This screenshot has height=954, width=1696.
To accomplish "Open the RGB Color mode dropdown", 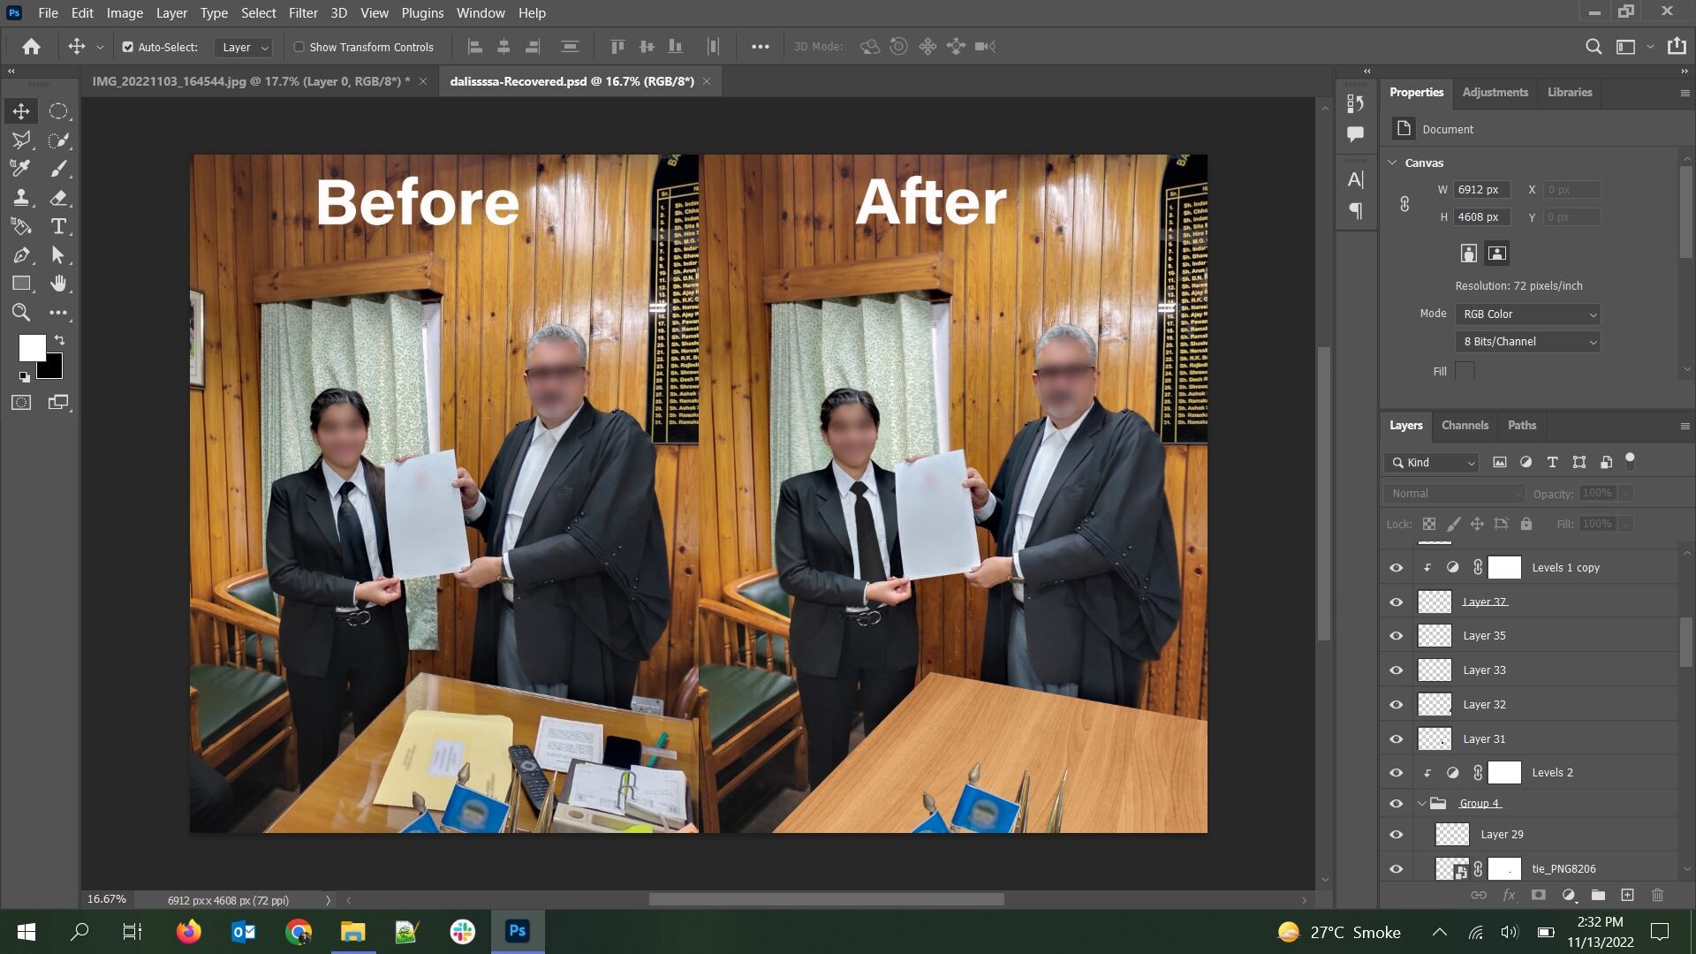I will click(1527, 314).
